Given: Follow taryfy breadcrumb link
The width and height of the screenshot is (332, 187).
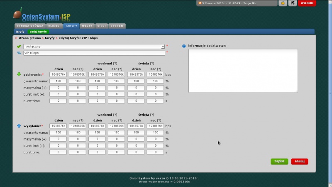Looking at the screenshot, I should tap(49, 38).
